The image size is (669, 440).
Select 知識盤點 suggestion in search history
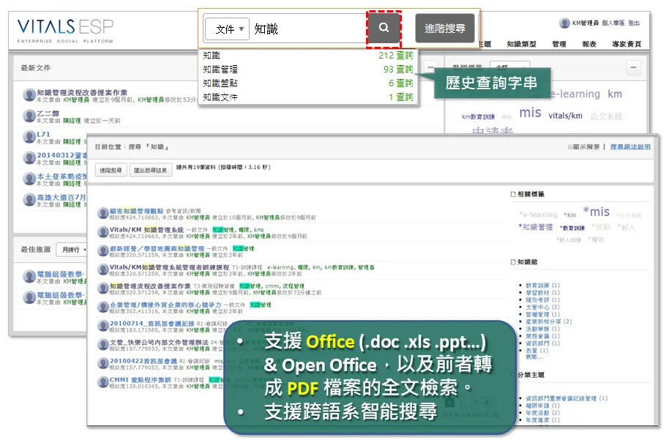(x=307, y=83)
